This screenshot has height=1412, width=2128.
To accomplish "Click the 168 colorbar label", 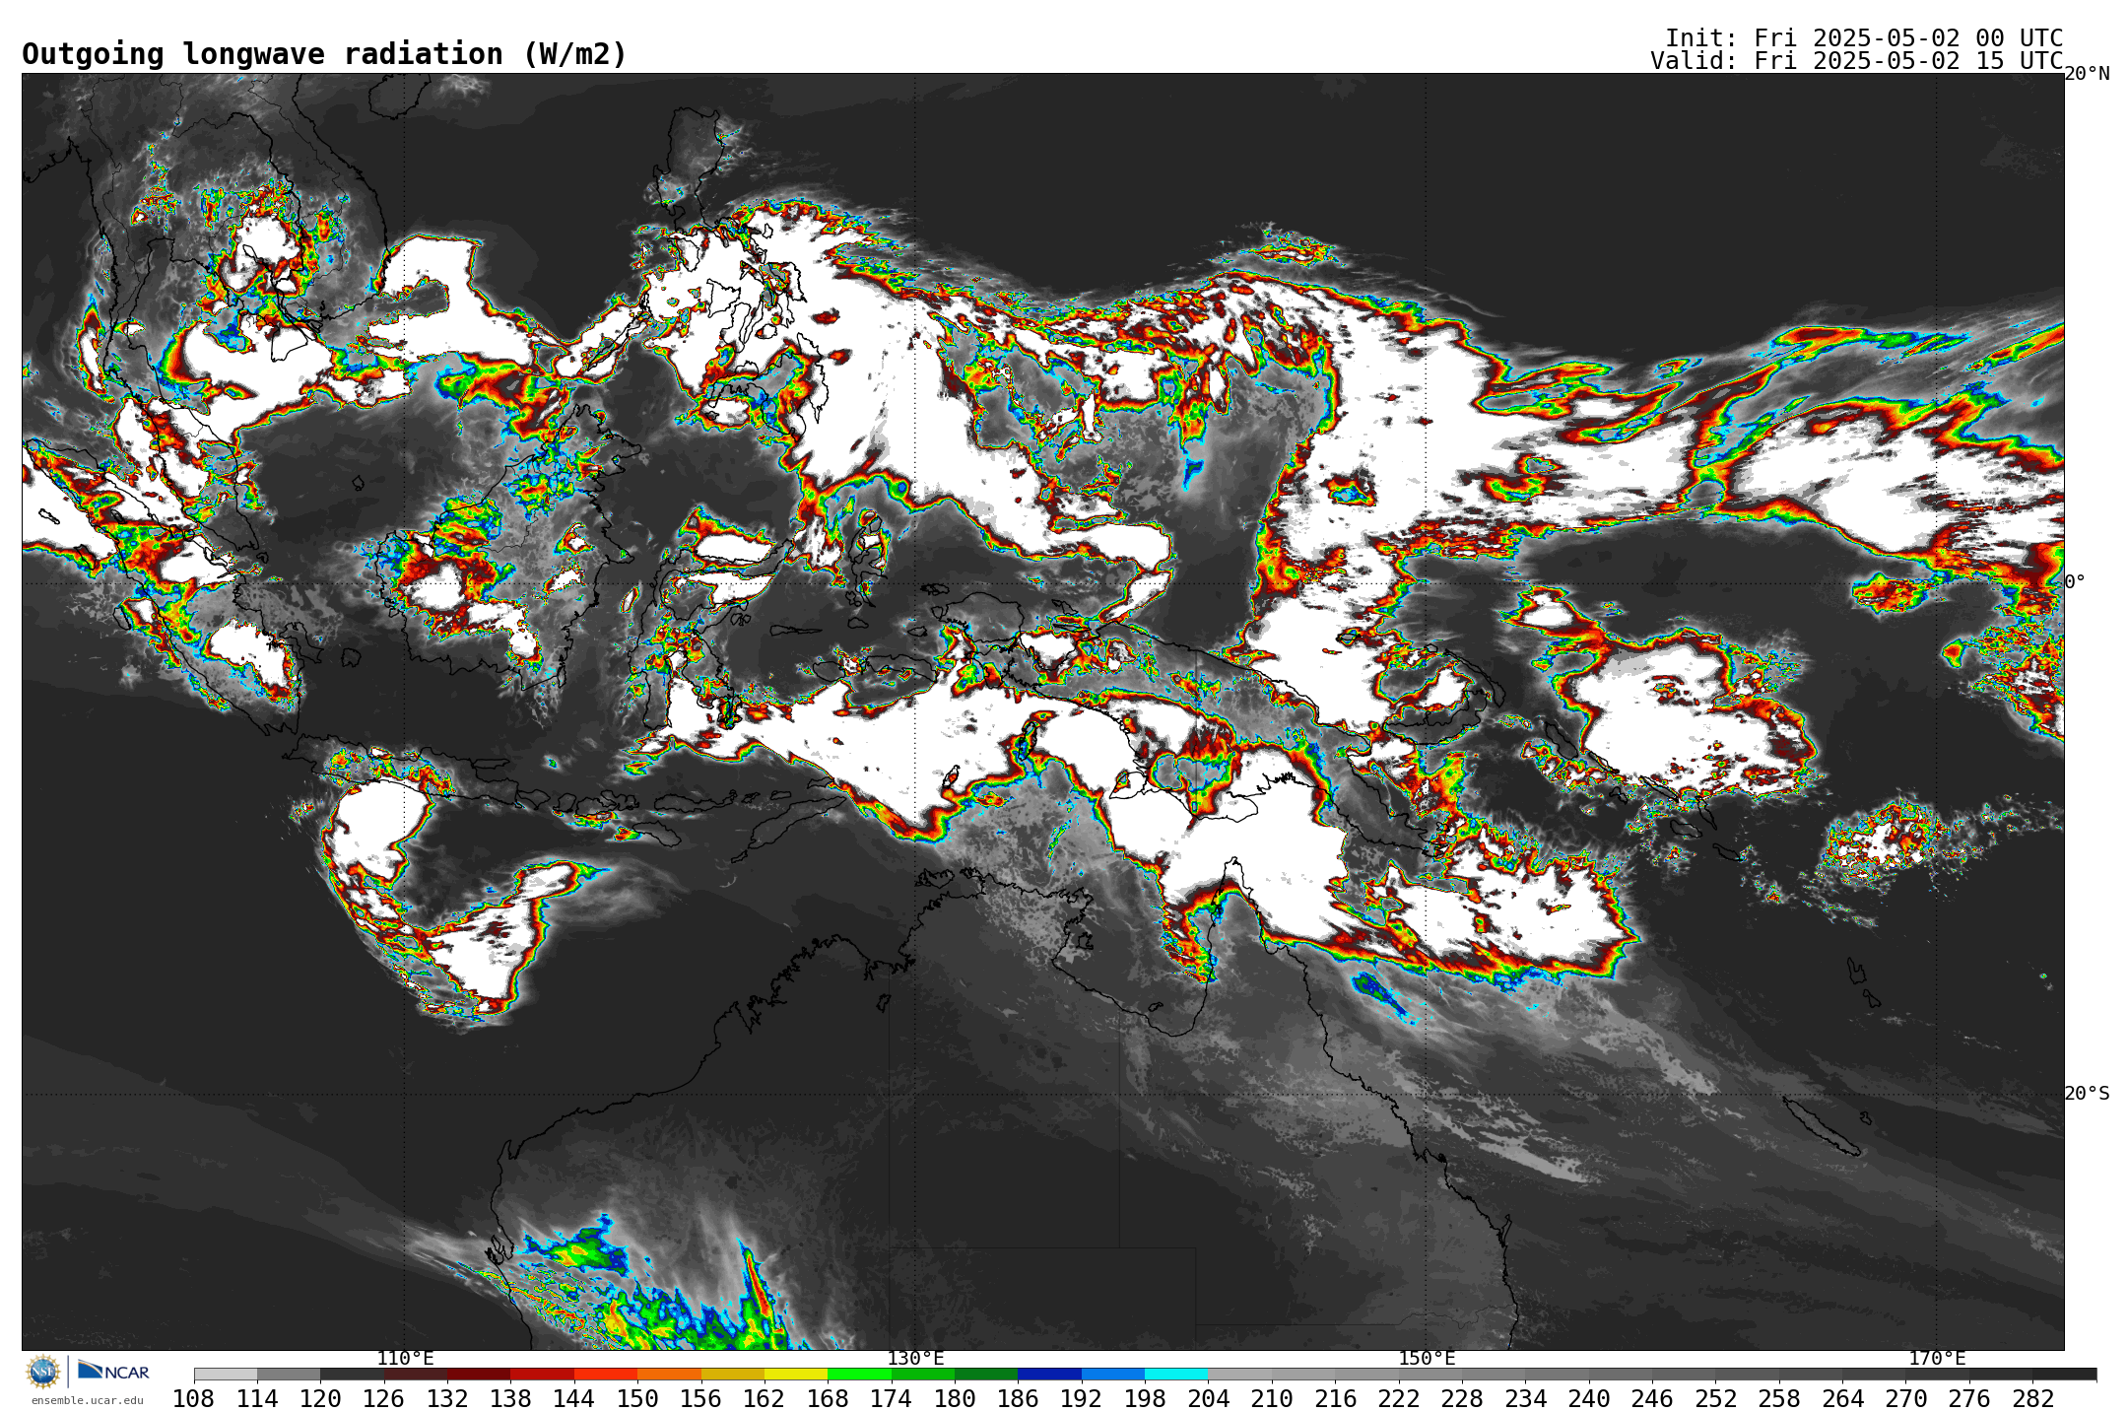I will point(828,1399).
